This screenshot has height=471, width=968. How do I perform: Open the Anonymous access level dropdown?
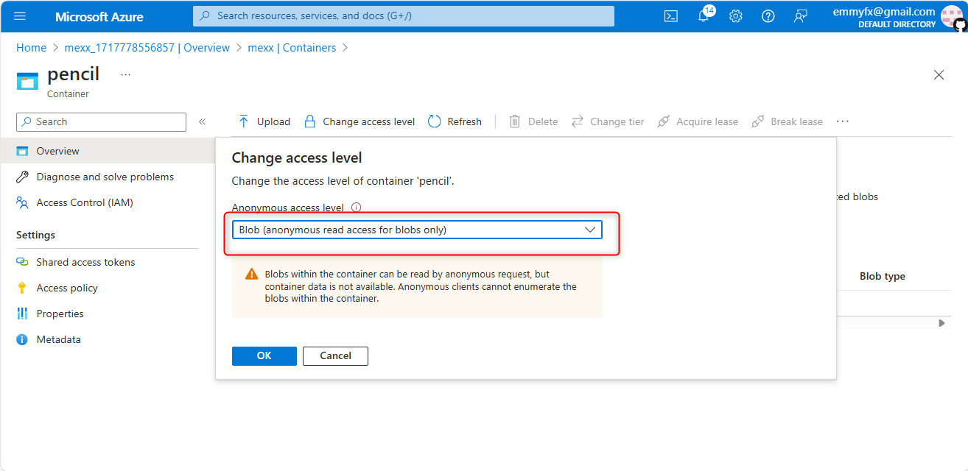coord(417,230)
